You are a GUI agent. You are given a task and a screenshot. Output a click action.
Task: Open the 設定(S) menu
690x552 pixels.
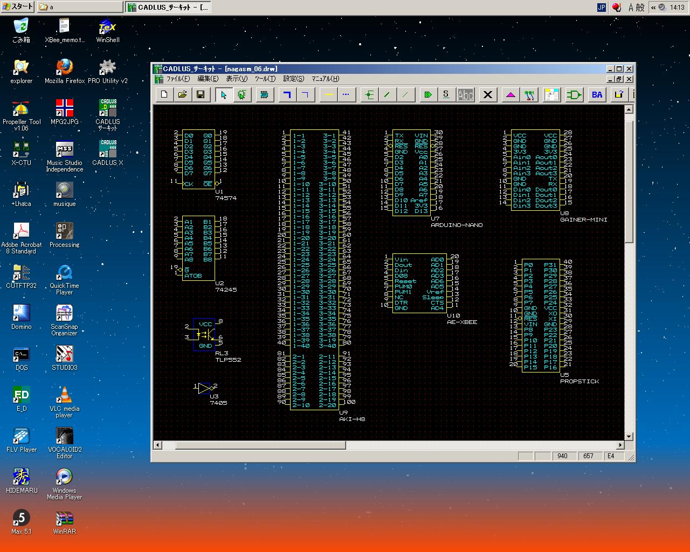(x=294, y=79)
